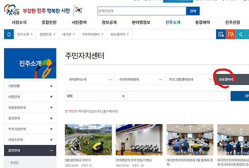Click the Korean flag image in the header
This screenshot has height=168, width=249.
coord(78,10)
